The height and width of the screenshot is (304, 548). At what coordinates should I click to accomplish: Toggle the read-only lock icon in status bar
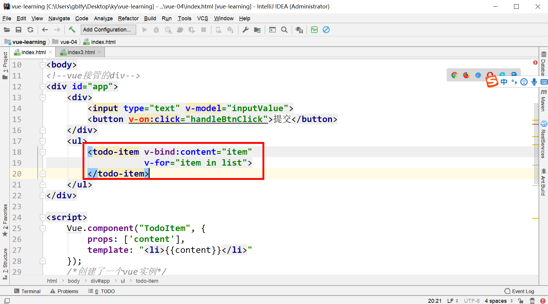521,301
